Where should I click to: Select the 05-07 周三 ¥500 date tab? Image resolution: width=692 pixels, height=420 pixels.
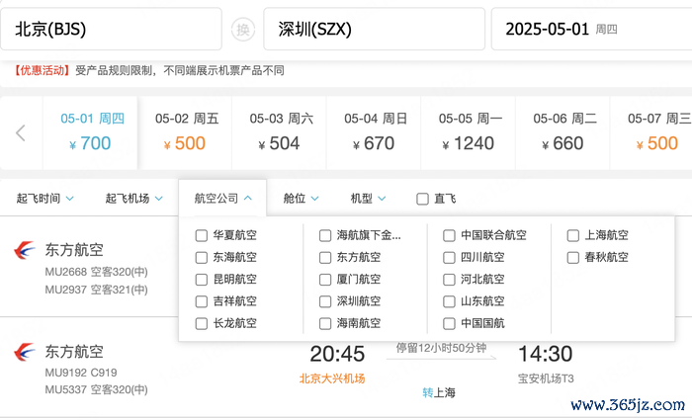click(x=651, y=132)
